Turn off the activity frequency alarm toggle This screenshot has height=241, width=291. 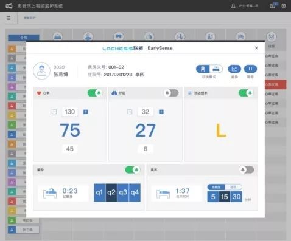pos(246,93)
